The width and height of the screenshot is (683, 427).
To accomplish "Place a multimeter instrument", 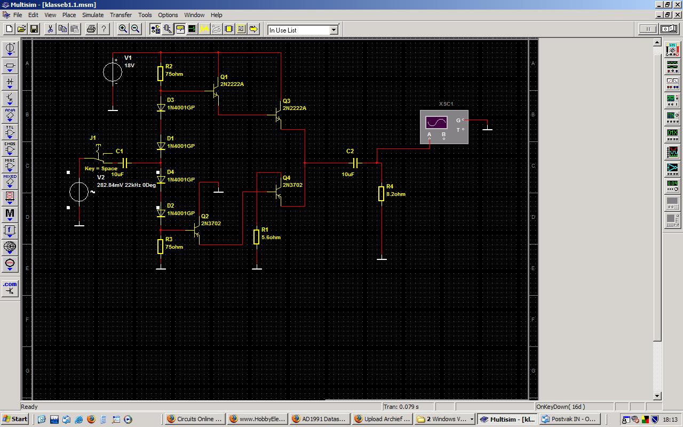I will click(x=672, y=50).
